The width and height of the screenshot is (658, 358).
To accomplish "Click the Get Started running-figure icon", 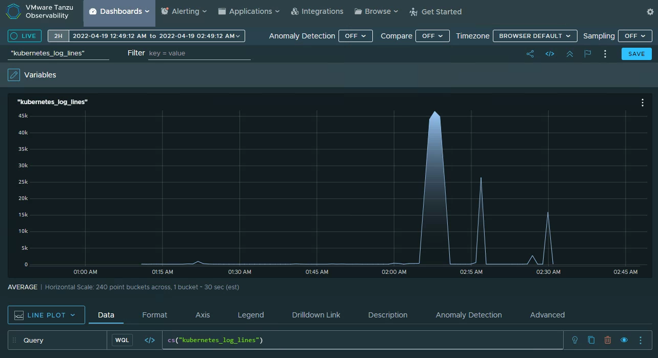I will [x=414, y=12].
